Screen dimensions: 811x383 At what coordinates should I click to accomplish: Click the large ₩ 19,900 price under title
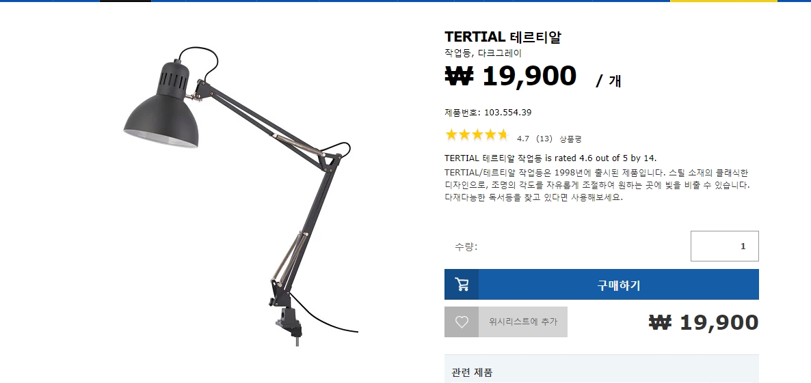point(511,76)
